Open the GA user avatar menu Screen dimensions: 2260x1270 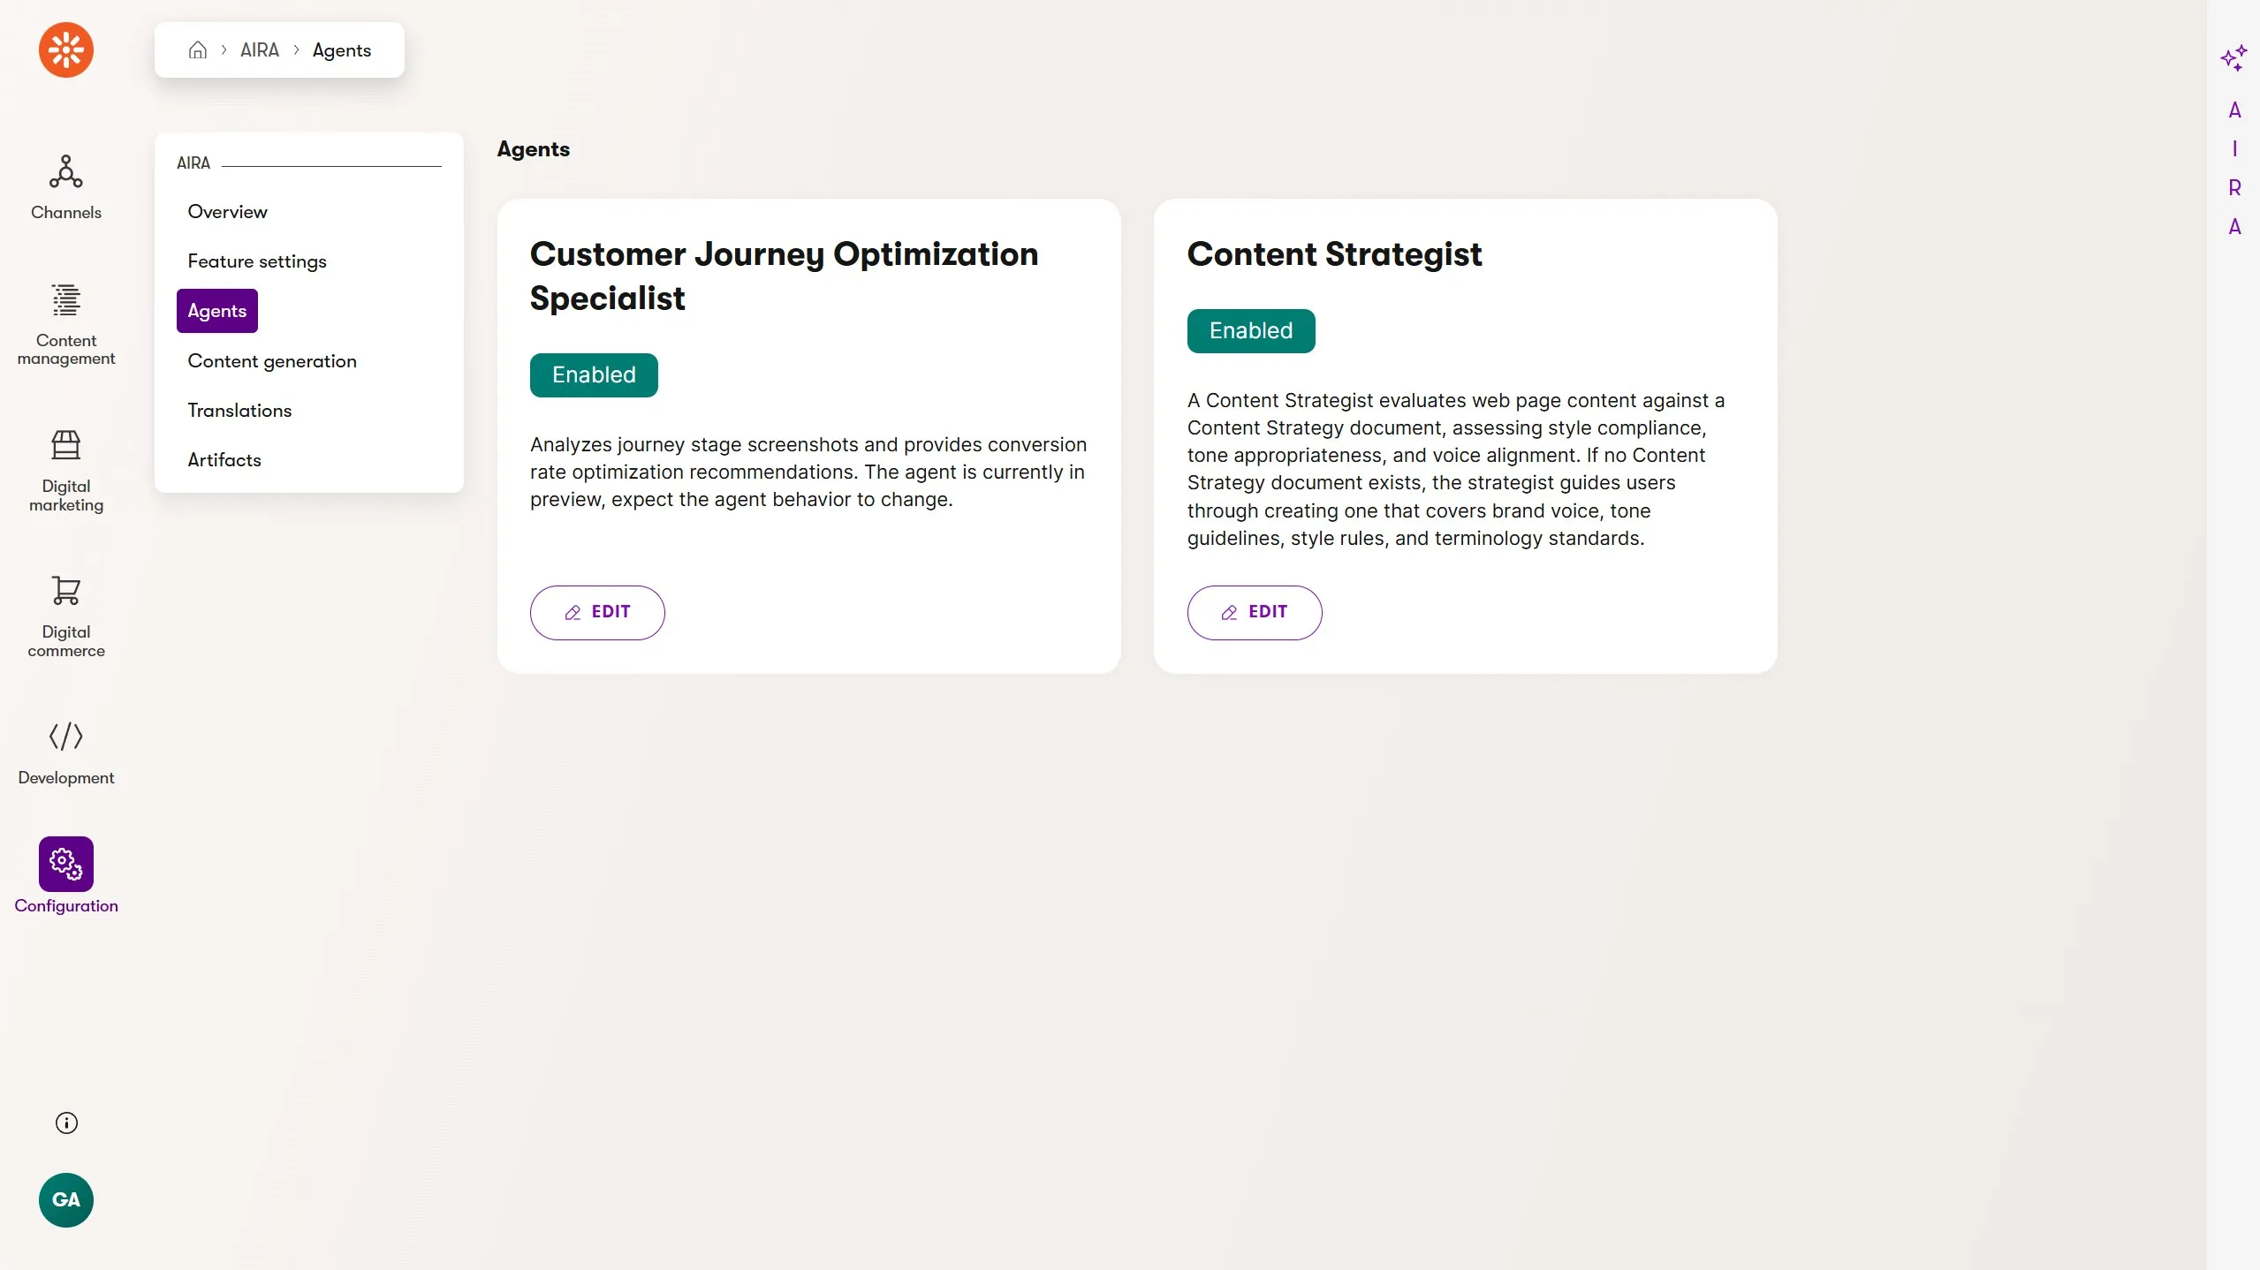click(66, 1199)
